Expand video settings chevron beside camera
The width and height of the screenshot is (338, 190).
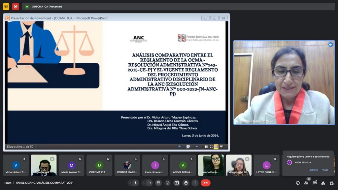pyautogui.click(x=144, y=183)
